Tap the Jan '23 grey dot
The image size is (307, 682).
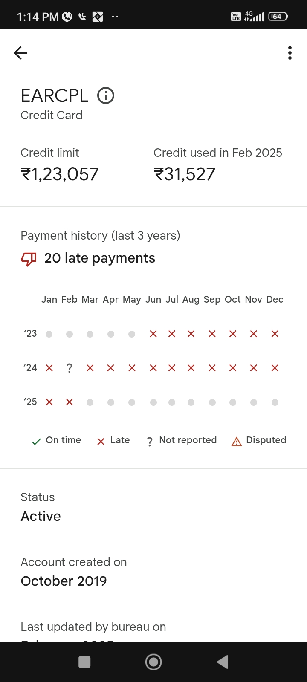pos(49,334)
